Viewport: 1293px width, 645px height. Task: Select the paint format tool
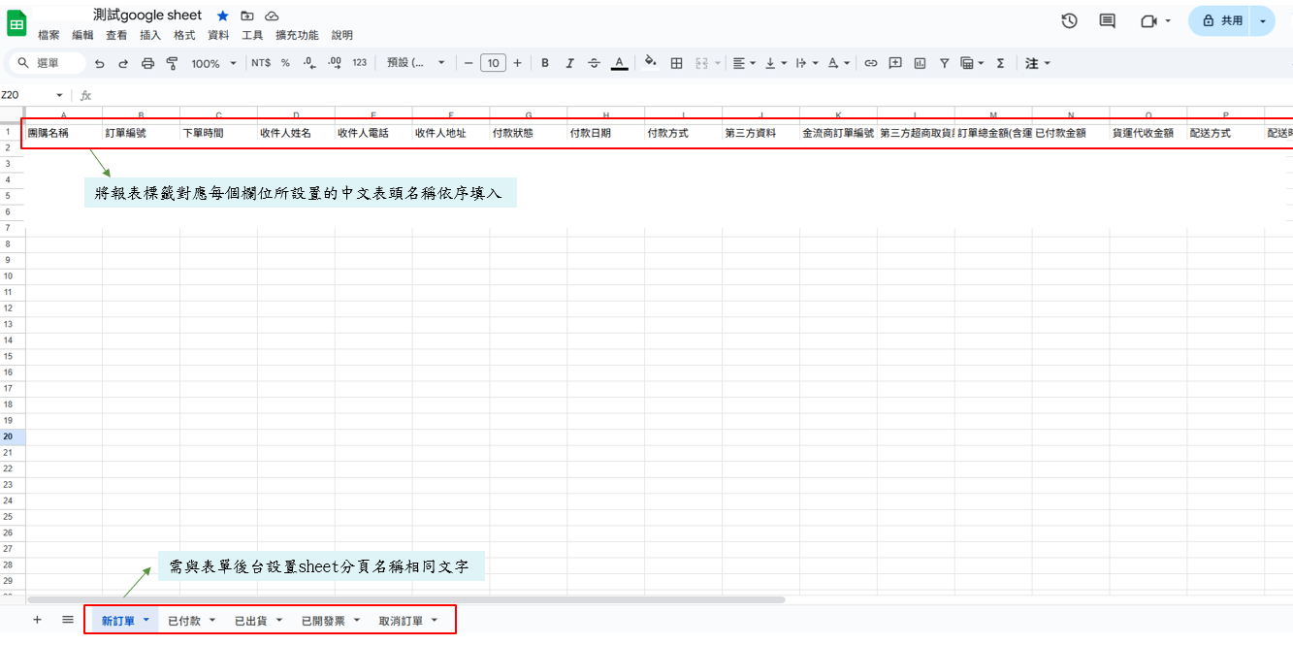click(172, 63)
